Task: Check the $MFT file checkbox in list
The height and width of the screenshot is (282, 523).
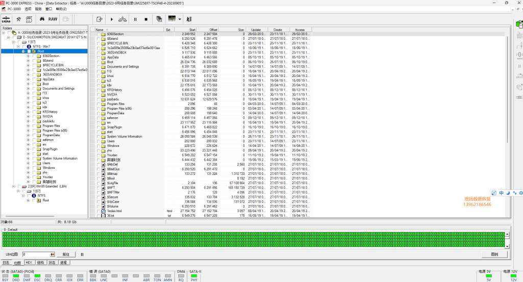Action: pyautogui.click(x=99, y=188)
